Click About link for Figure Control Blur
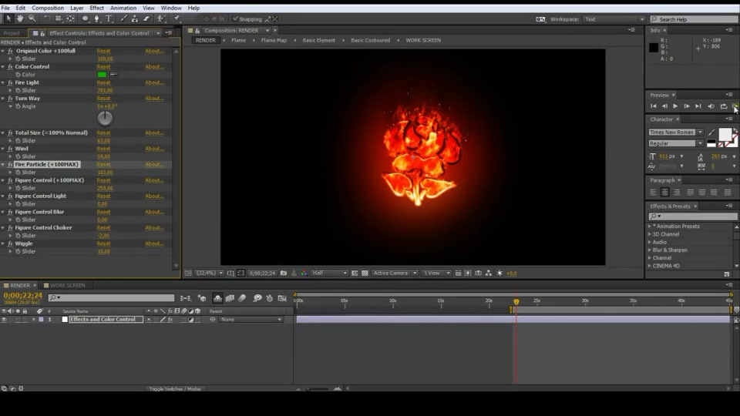Screen dimensions: 740x416 point(154,212)
